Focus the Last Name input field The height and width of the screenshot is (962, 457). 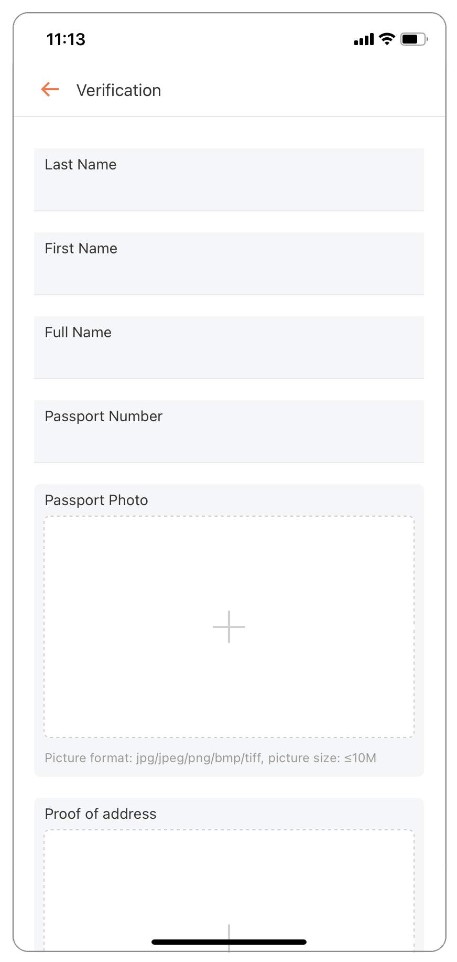229,180
